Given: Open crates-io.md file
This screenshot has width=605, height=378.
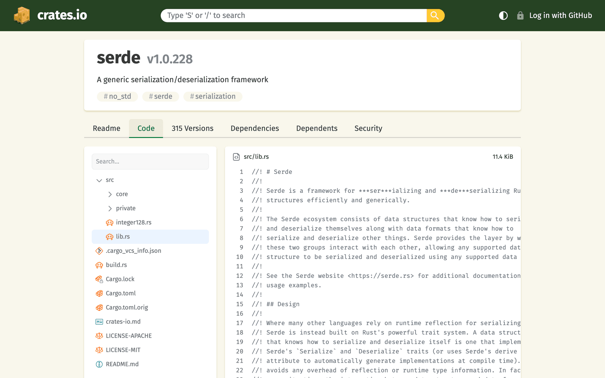Looking at the screenshot, I should click(x=123, y=322).
